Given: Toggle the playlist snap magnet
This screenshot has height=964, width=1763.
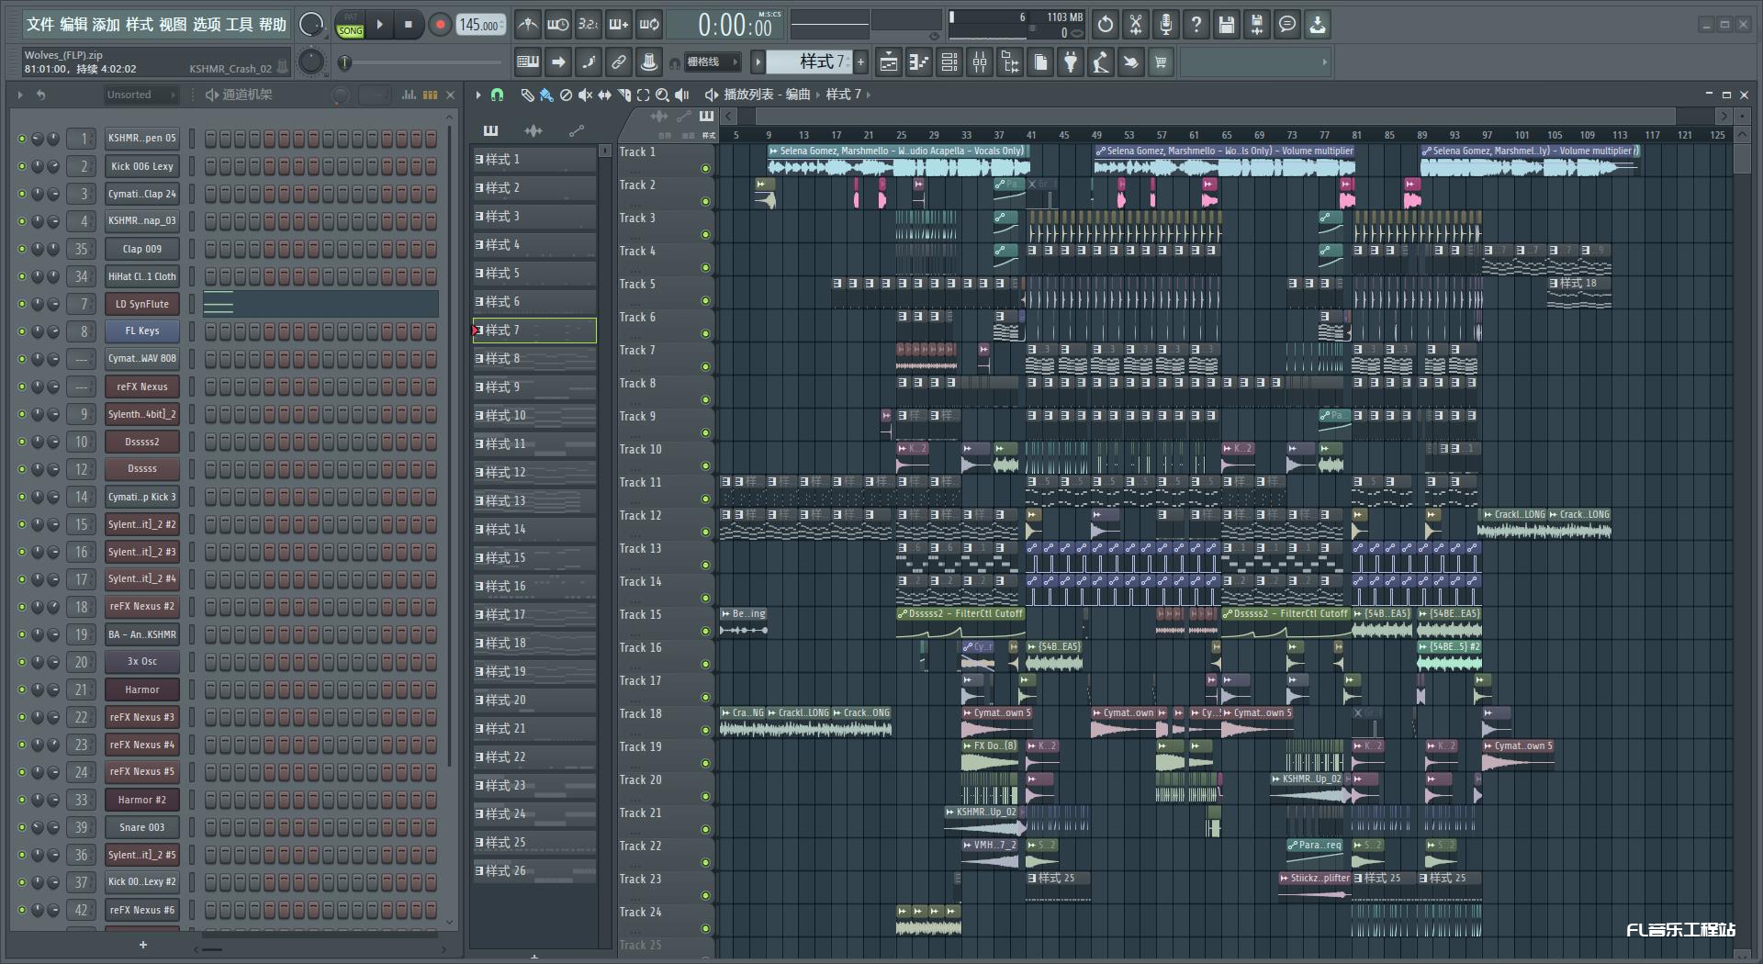Looking at the screenshot, I should (497, 95).
